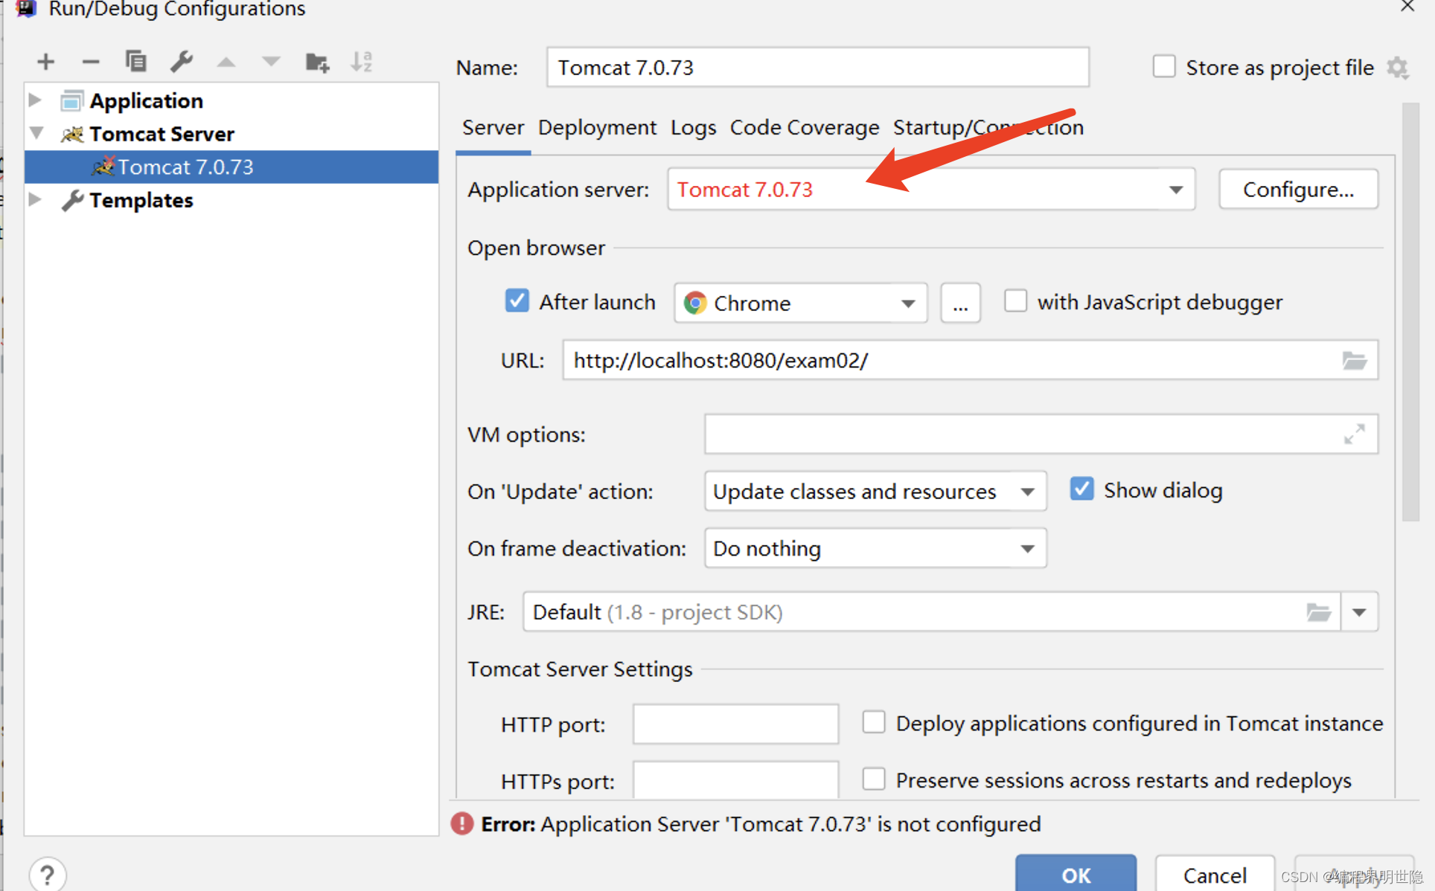Screen dimensions: 1435x891
Task: Open help question mark button
Action: point(48,875)
